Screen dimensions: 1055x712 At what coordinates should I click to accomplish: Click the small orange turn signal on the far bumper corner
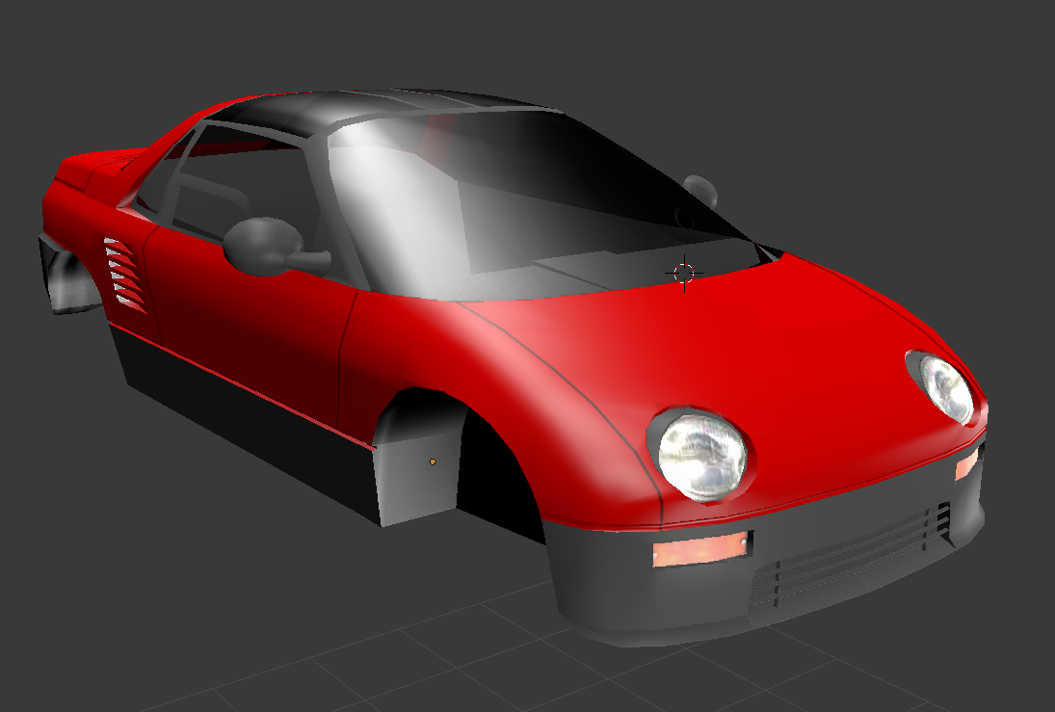(966, 464)
